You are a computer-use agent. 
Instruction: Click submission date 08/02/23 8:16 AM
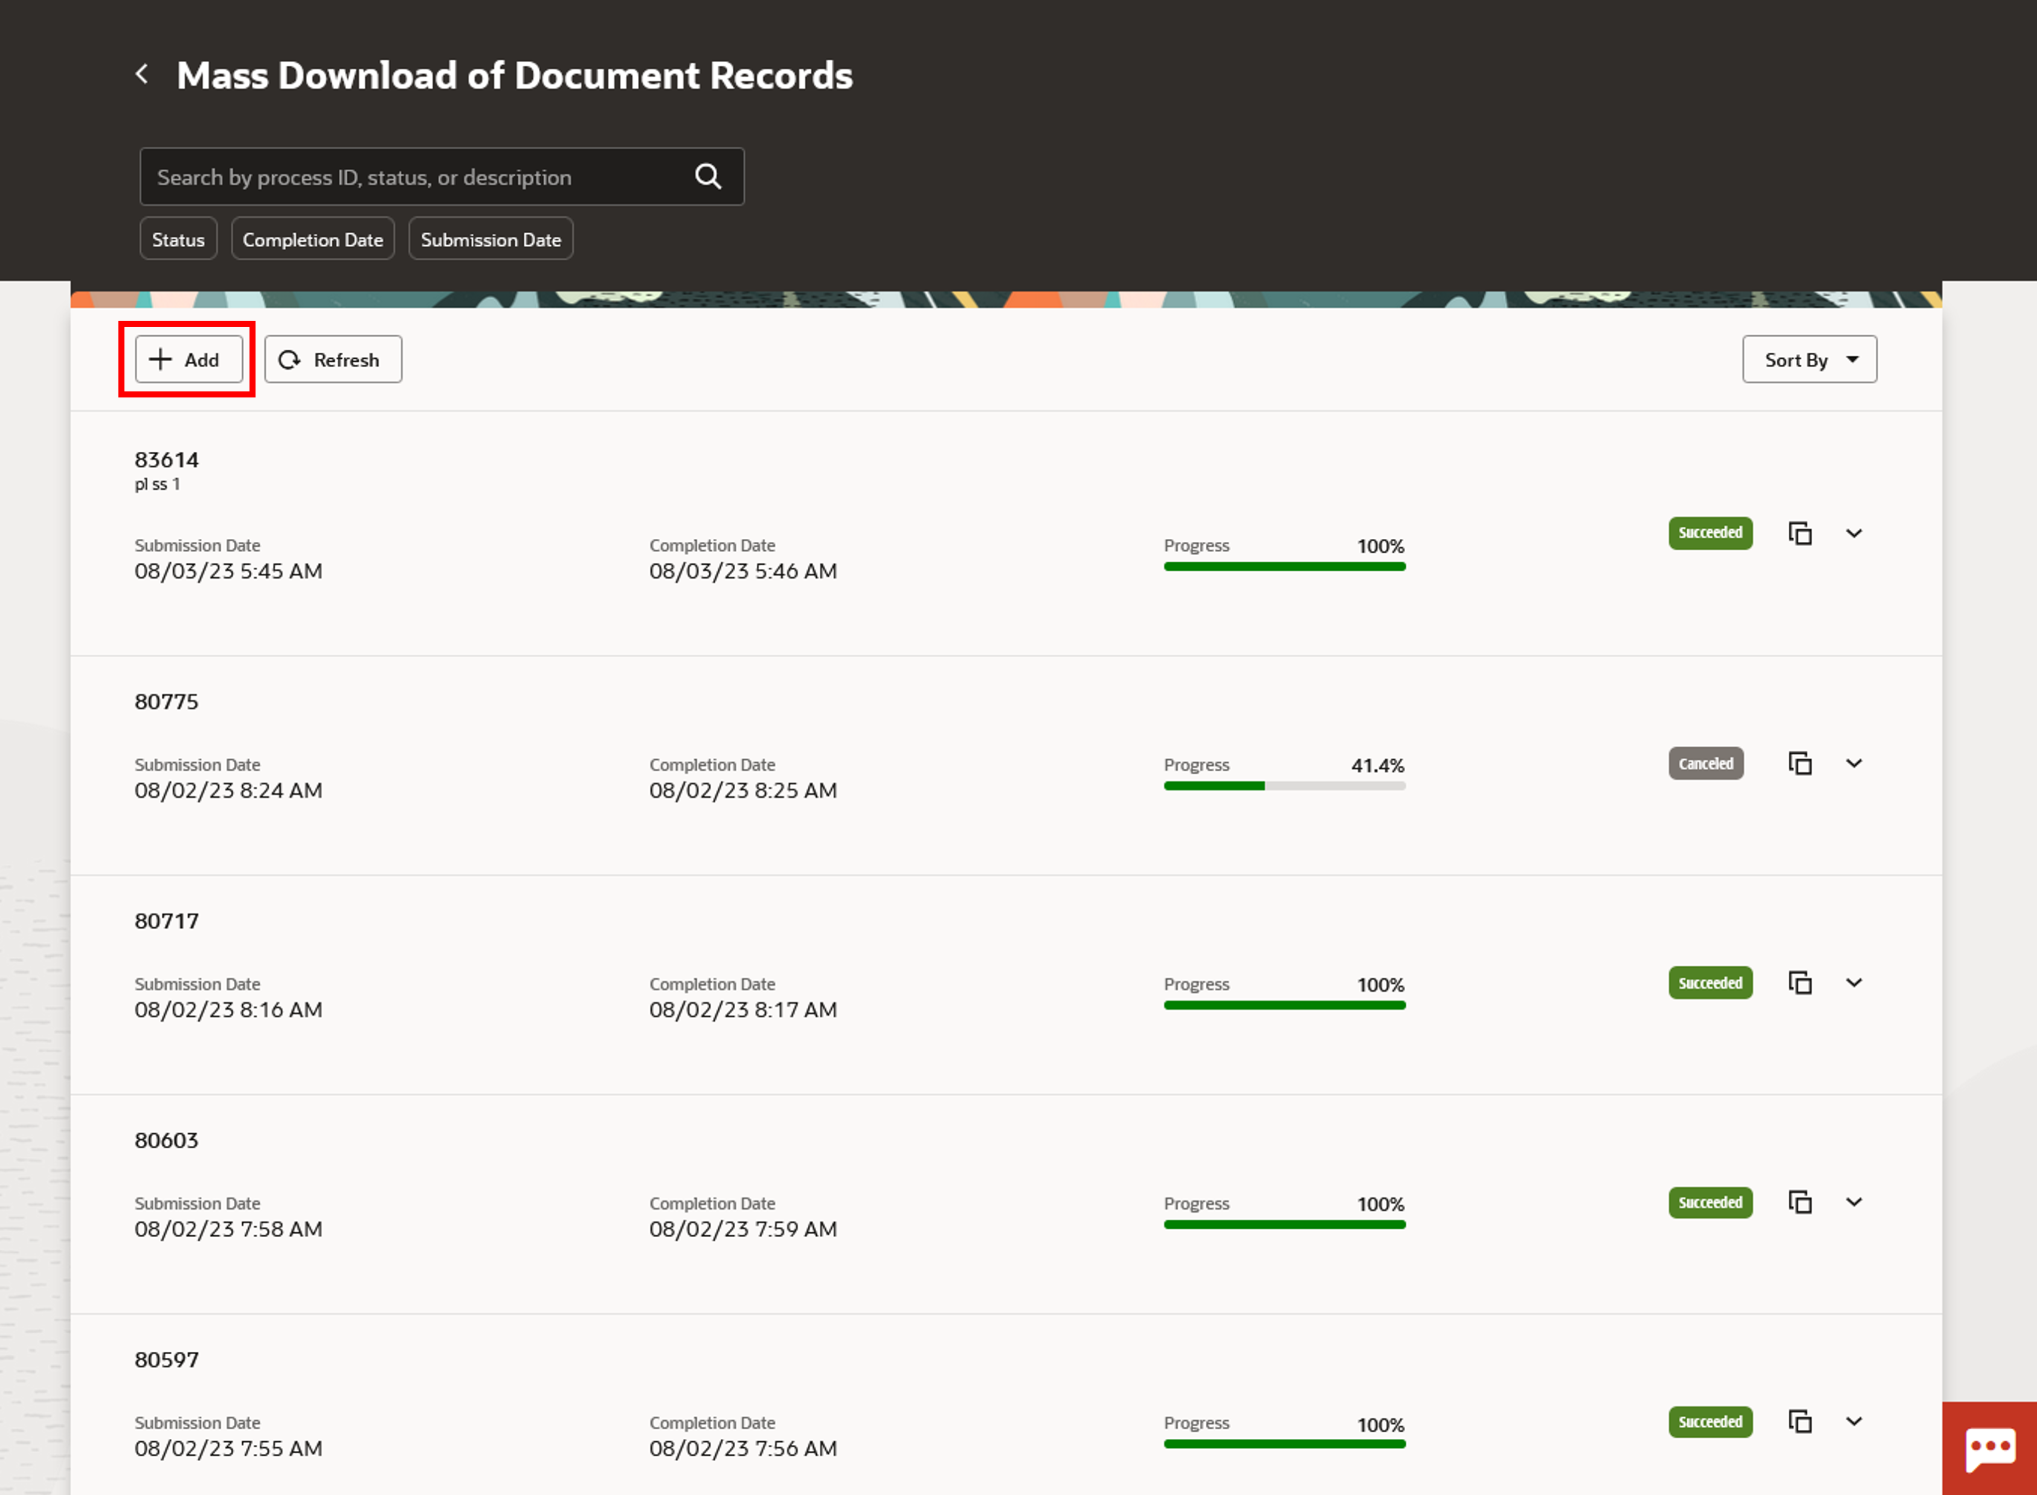coord(228,1009)
